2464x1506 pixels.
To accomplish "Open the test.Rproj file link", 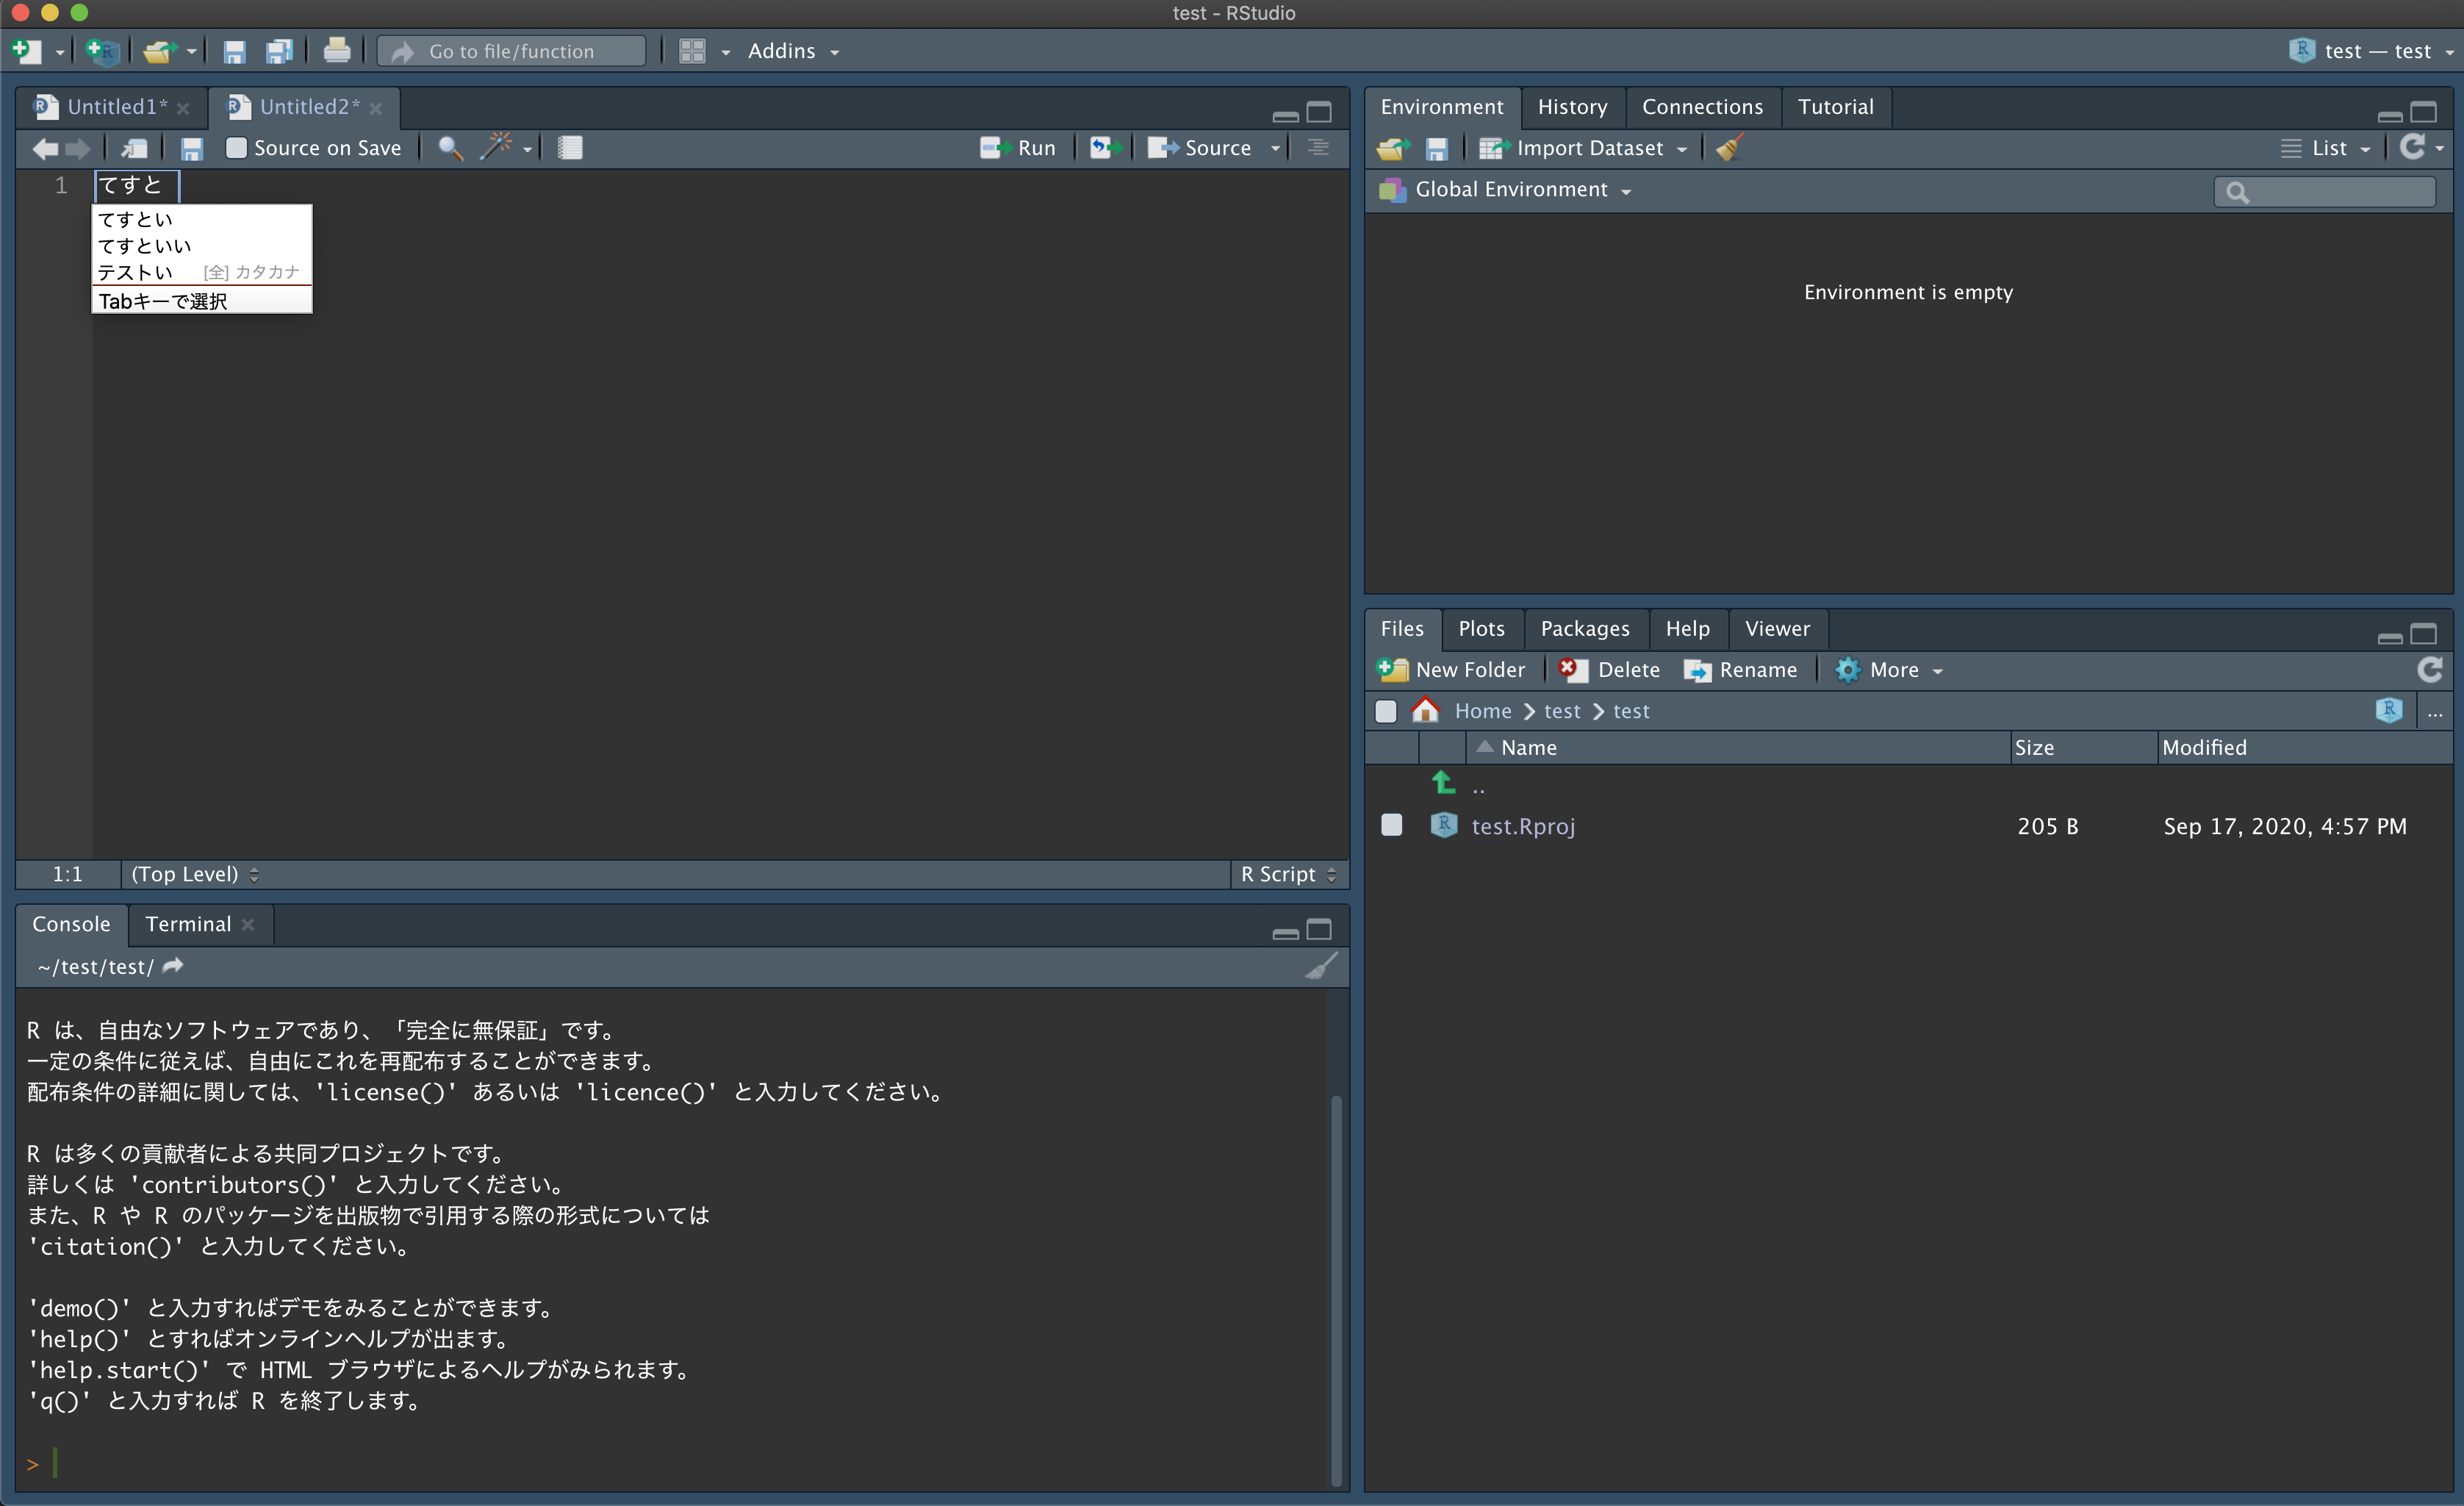I will point(1522,826).
